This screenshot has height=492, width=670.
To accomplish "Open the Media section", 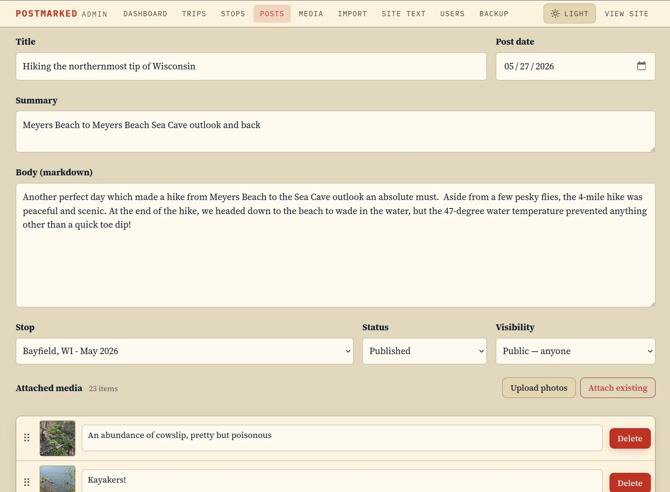I will tap(311, 14).
